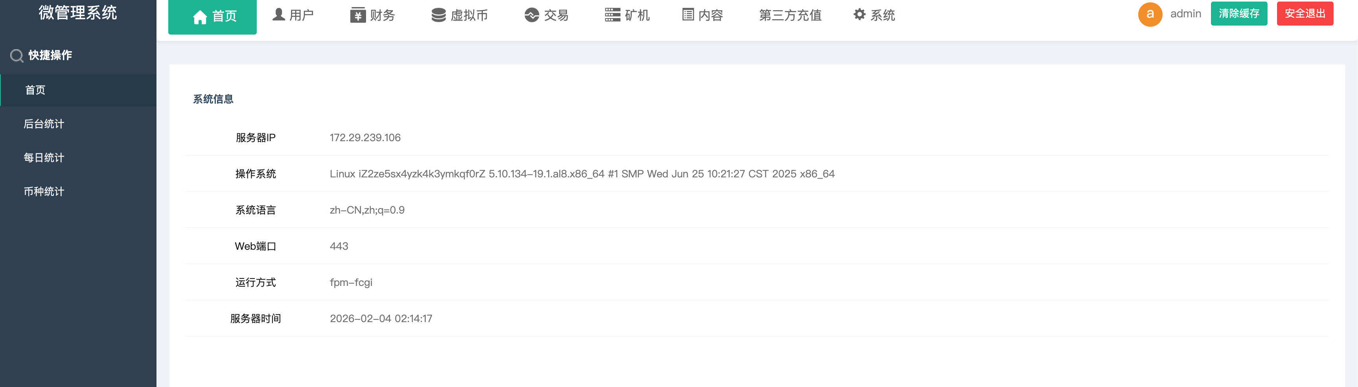Click the 清除缓存 button
This screenshot has width=1358, height=387.
[1239, 13]
